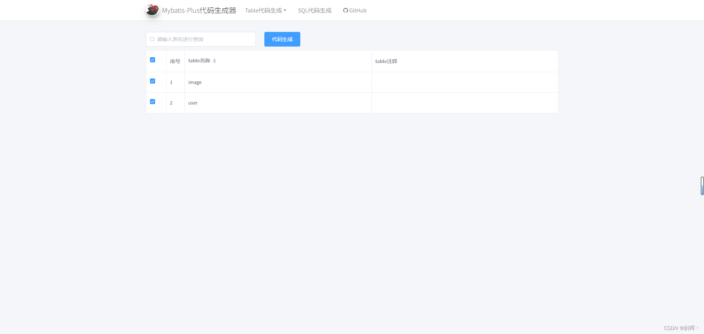Click the caret next to Table代码生成
Screen dimensions: 704x334
(285, 11)
